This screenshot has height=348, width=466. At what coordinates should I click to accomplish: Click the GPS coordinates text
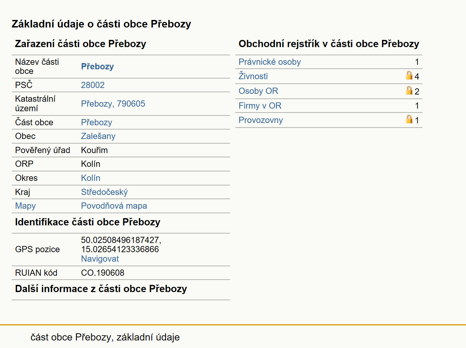(x=121, y=245)
